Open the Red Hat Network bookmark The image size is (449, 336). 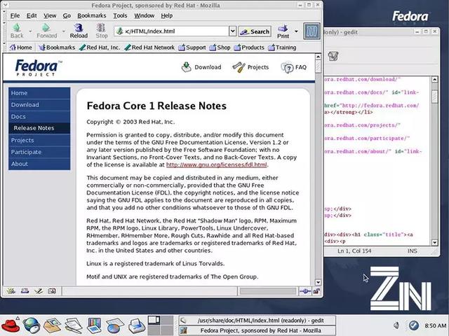[149, 48]
